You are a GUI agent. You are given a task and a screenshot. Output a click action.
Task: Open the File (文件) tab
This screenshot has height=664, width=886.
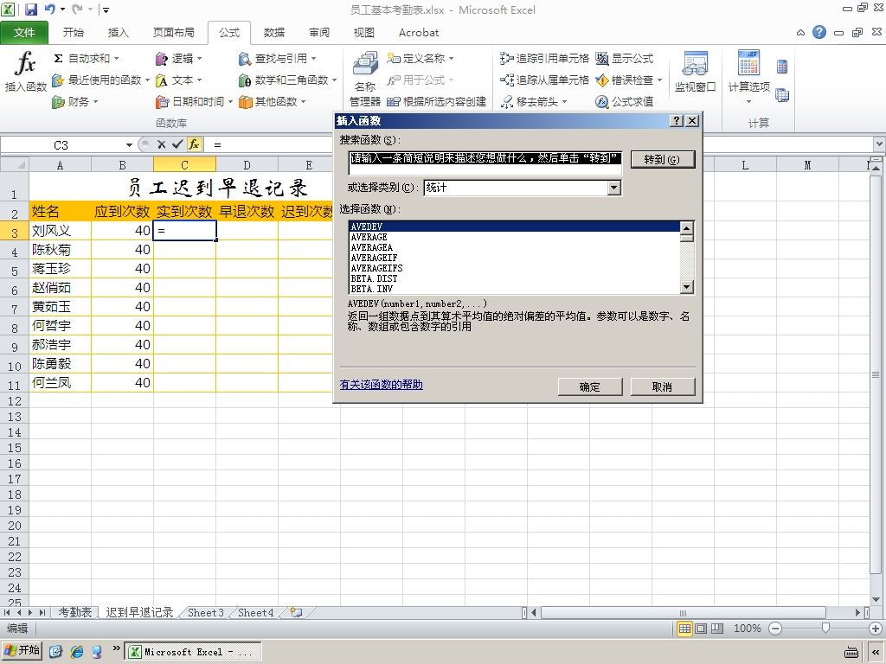pos(23,33)
